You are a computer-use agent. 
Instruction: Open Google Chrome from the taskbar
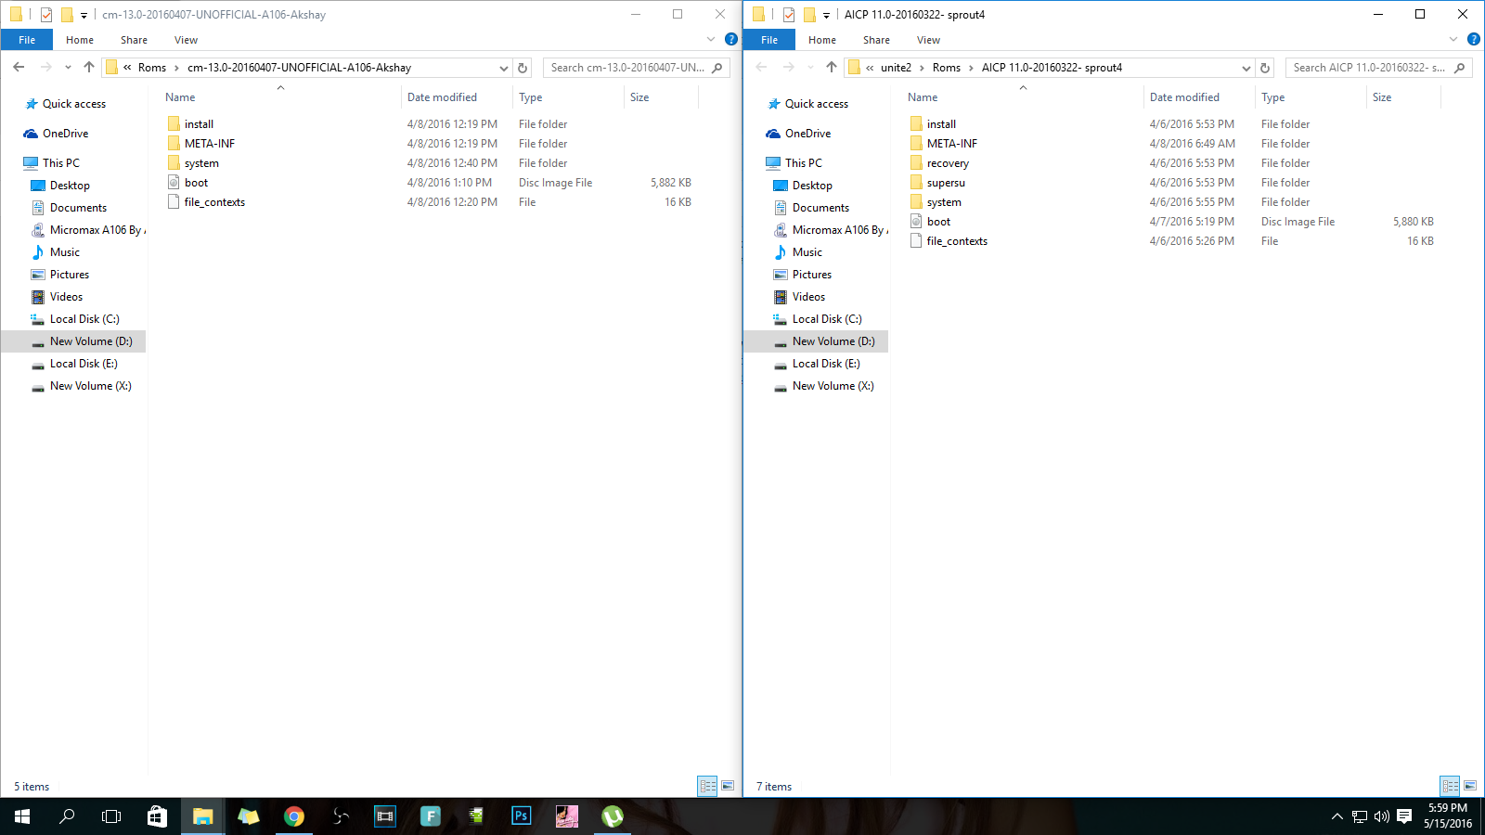click(294, 816)
